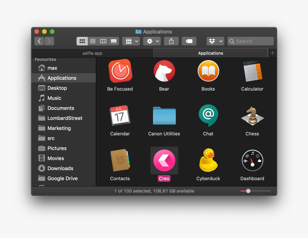The image size is (308, 238).
Task: Click the Cyberduck label
Action: (208, 179)
